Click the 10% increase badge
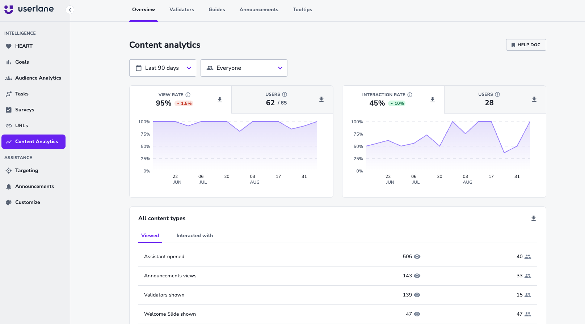This screenshot has width=585, height=324. click(397, 103)
